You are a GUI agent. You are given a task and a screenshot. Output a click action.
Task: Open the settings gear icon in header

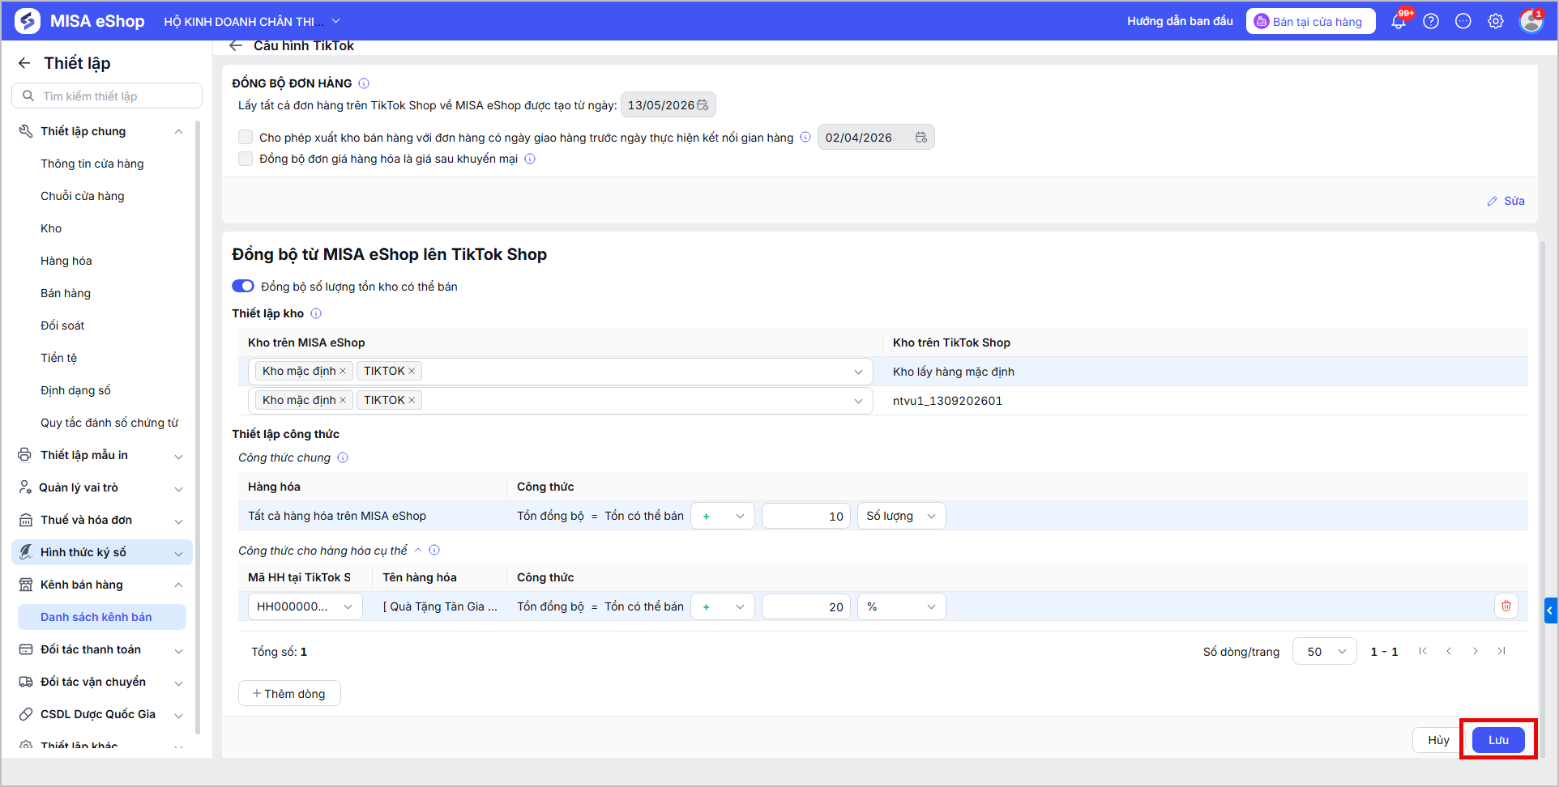click(1496, 22)
